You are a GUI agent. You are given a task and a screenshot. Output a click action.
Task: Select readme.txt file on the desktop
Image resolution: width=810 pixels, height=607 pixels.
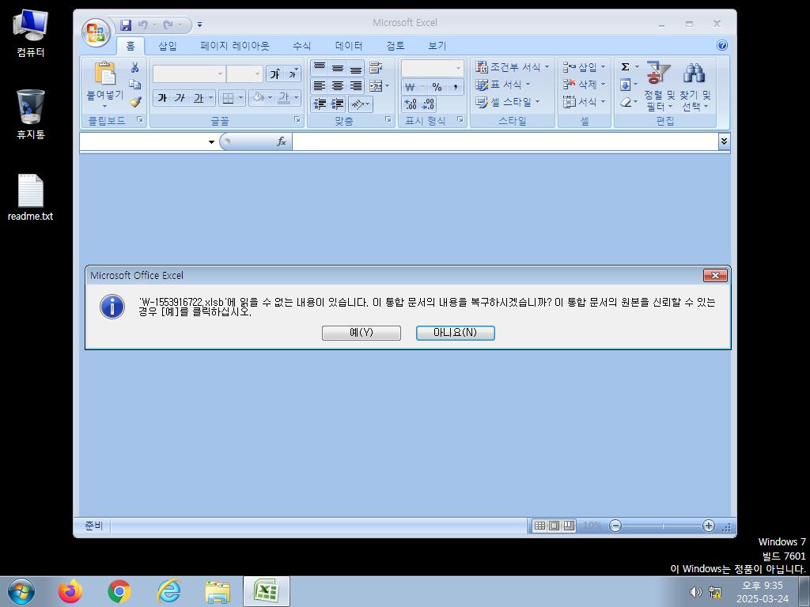point(31,198)
